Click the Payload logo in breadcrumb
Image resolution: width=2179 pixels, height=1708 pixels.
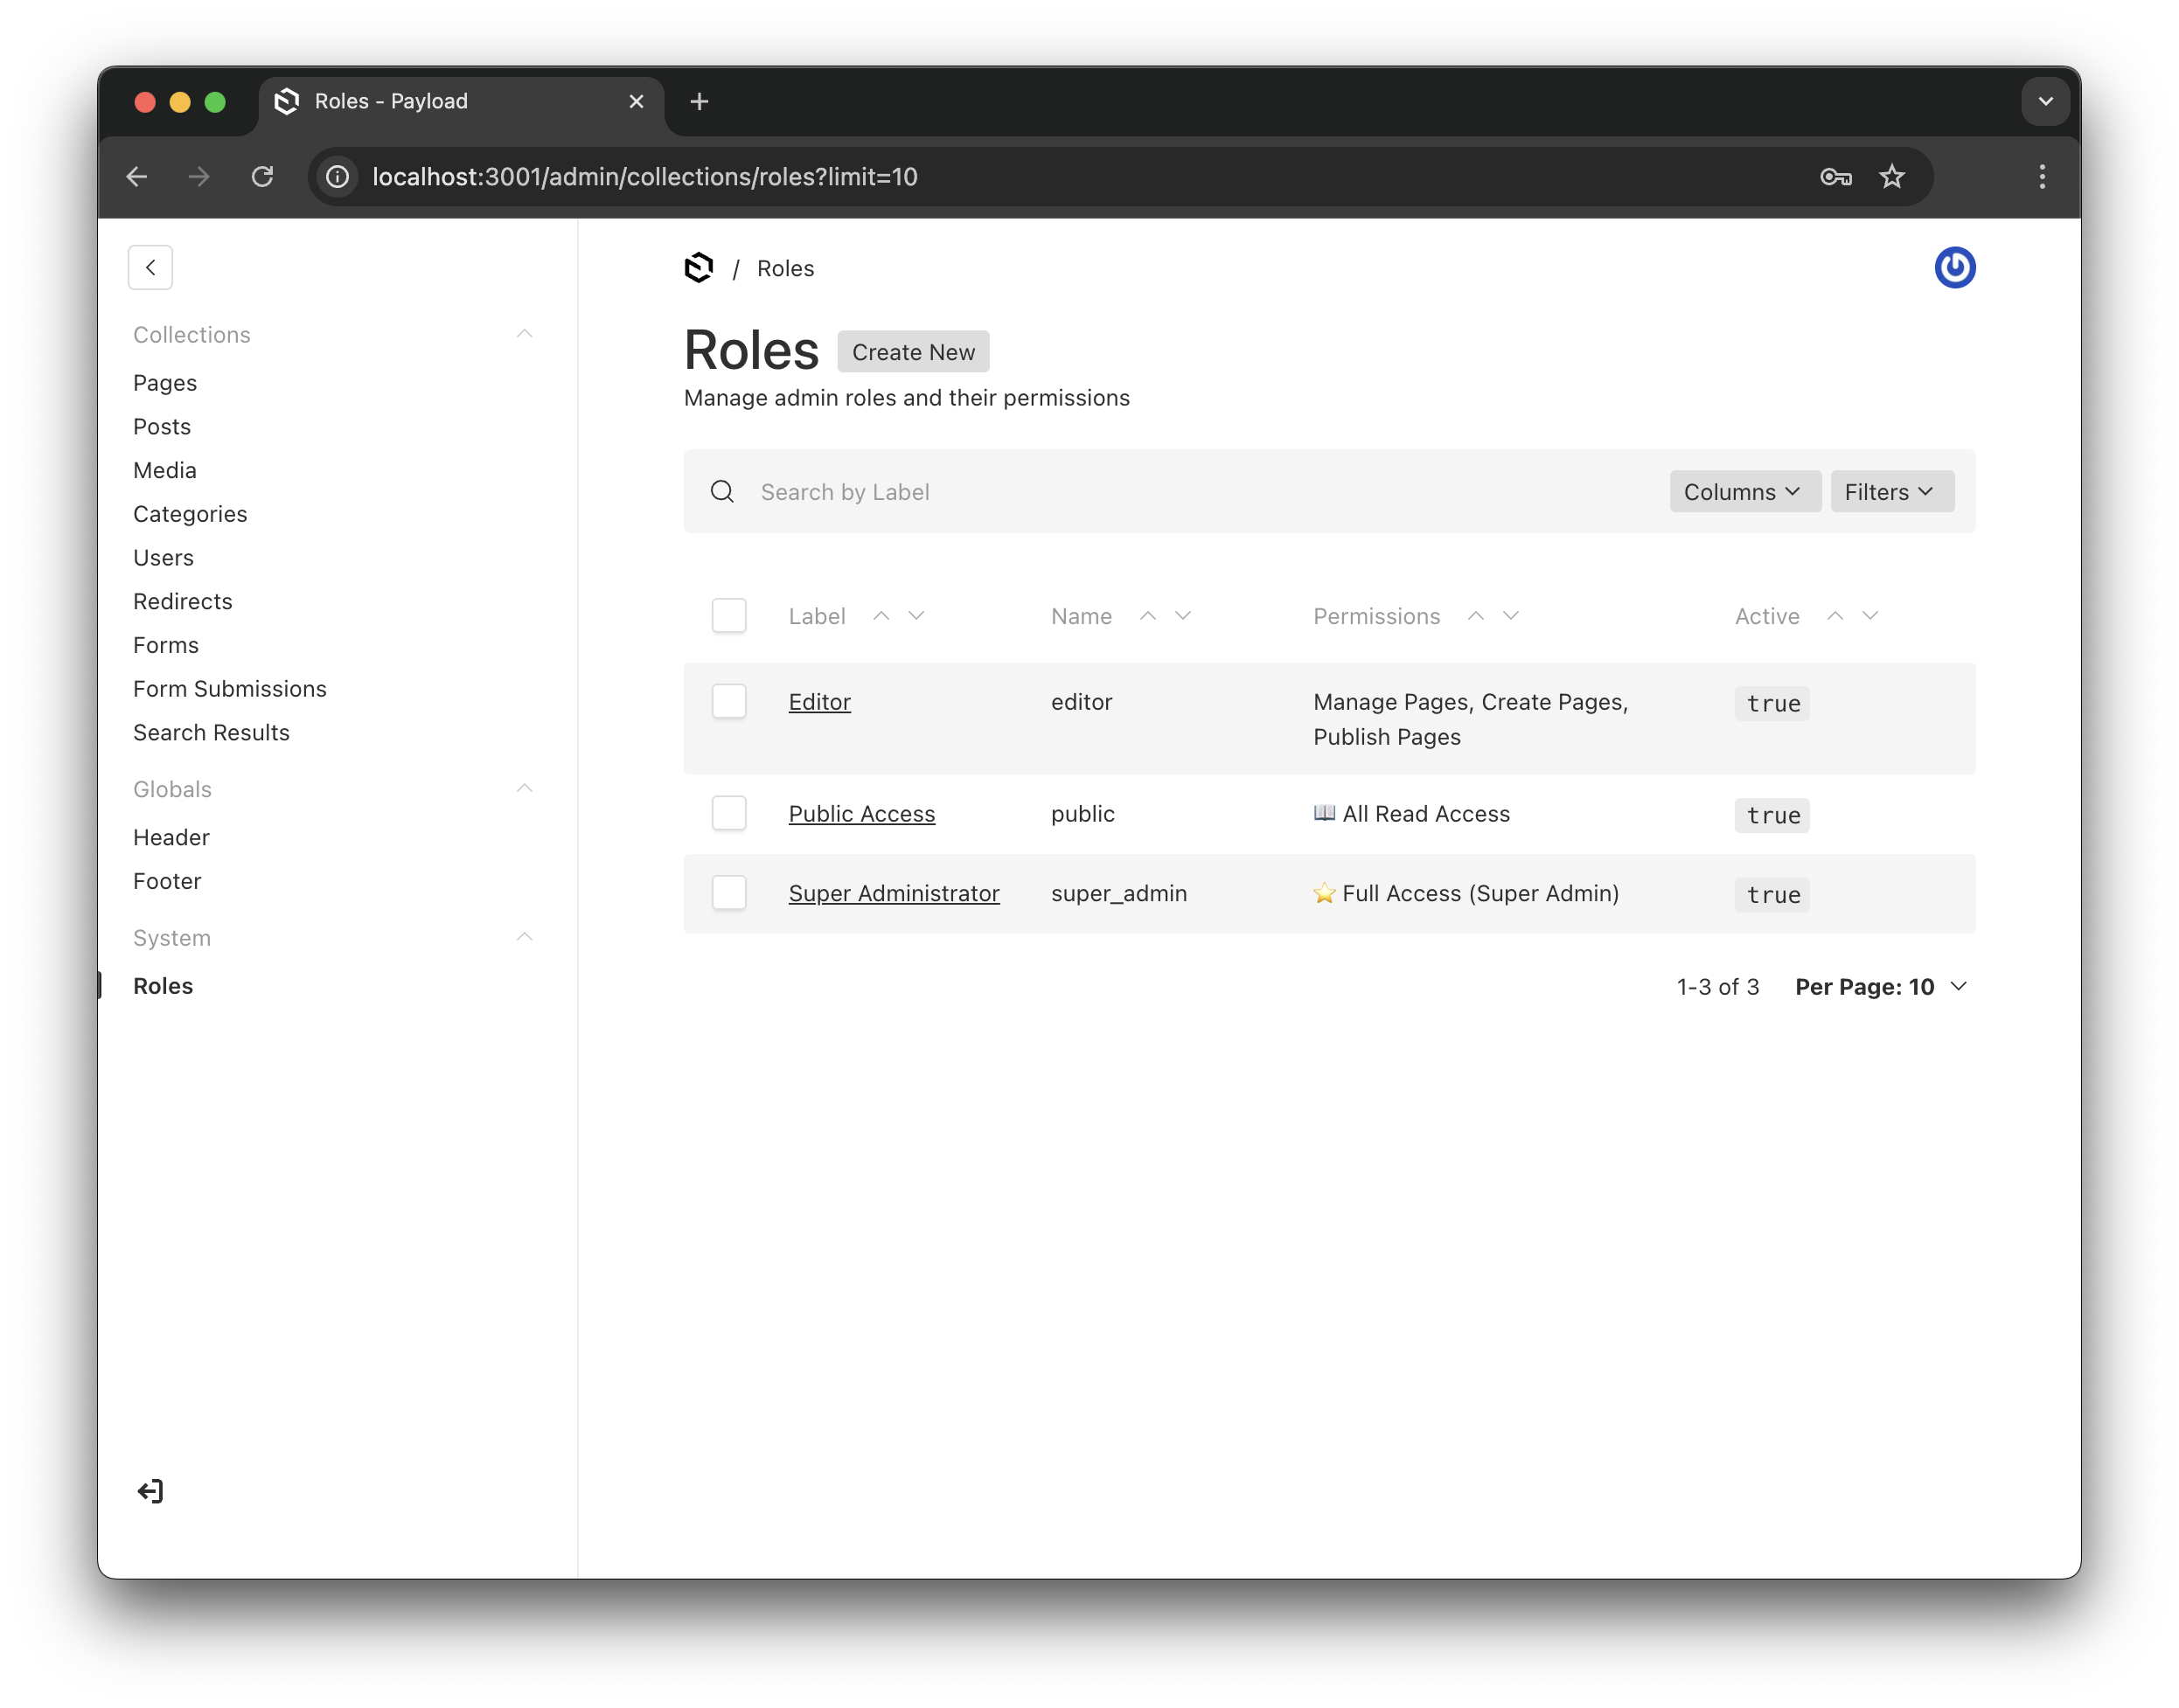(699, 268)
